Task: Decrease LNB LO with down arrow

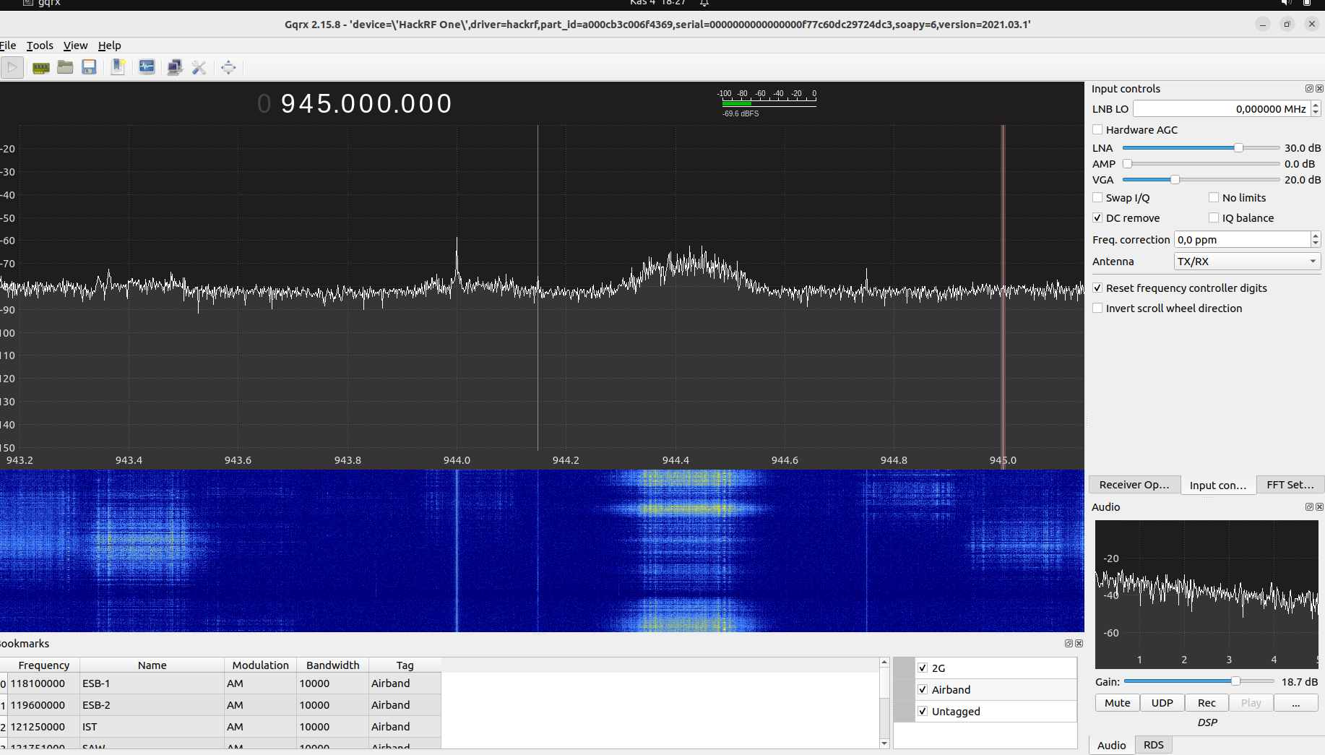Action: [1316, 113]
